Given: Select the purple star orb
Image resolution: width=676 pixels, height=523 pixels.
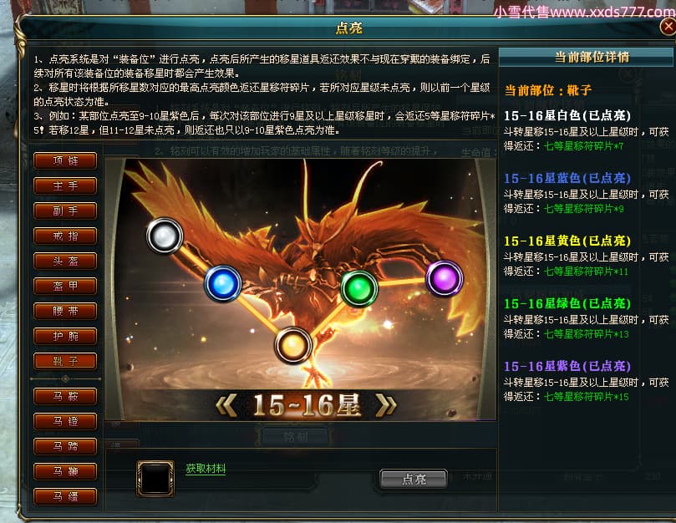Looking at the screenshot, I should (445, 278).
